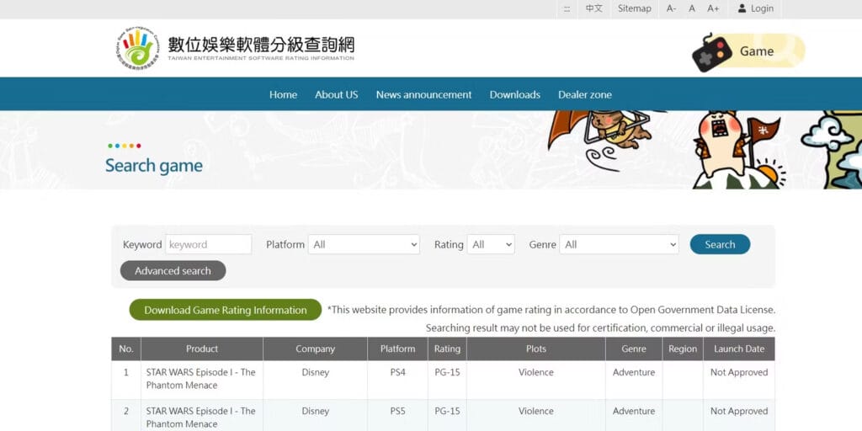Reset font size with A
Screen dimensions: 862x431
[x=692, y=8]
